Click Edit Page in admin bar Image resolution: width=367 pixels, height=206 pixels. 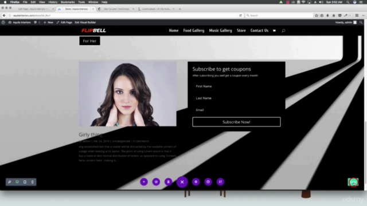[x=64, y=22]
